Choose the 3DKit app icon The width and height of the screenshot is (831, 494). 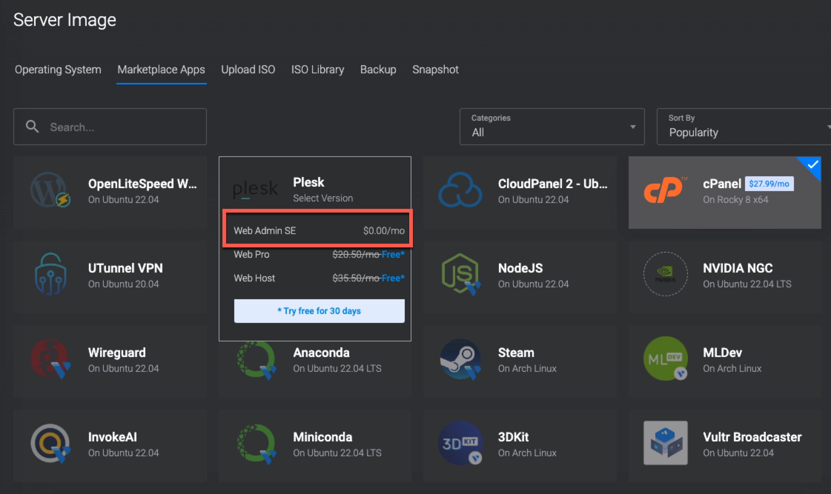point(460,443)
